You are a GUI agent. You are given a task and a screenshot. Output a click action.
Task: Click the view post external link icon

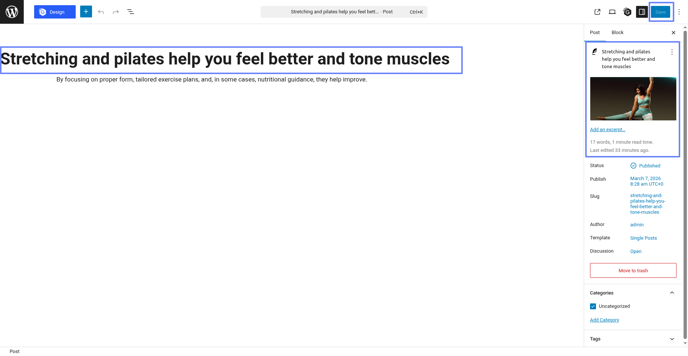[597, 12]
